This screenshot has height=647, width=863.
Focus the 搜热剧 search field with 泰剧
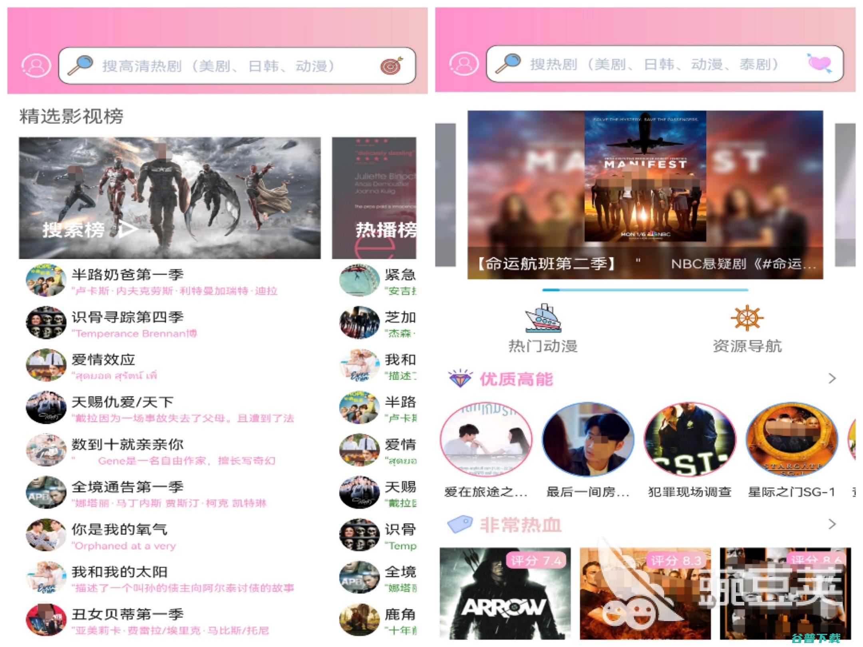pos(665,64)
